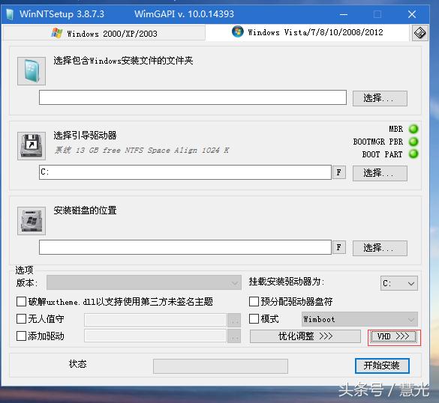Viewport: 439px width, 403px height.
Task: Enable the 添加驱动 add drivers checkbox
Action: point(21,336)
